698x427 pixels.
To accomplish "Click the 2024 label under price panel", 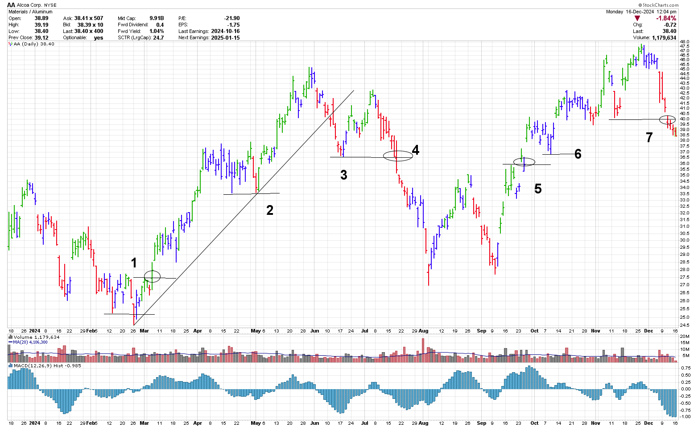I will (34, 331).
